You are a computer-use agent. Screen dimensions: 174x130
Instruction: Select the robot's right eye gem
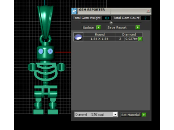[x=50, y=51]
